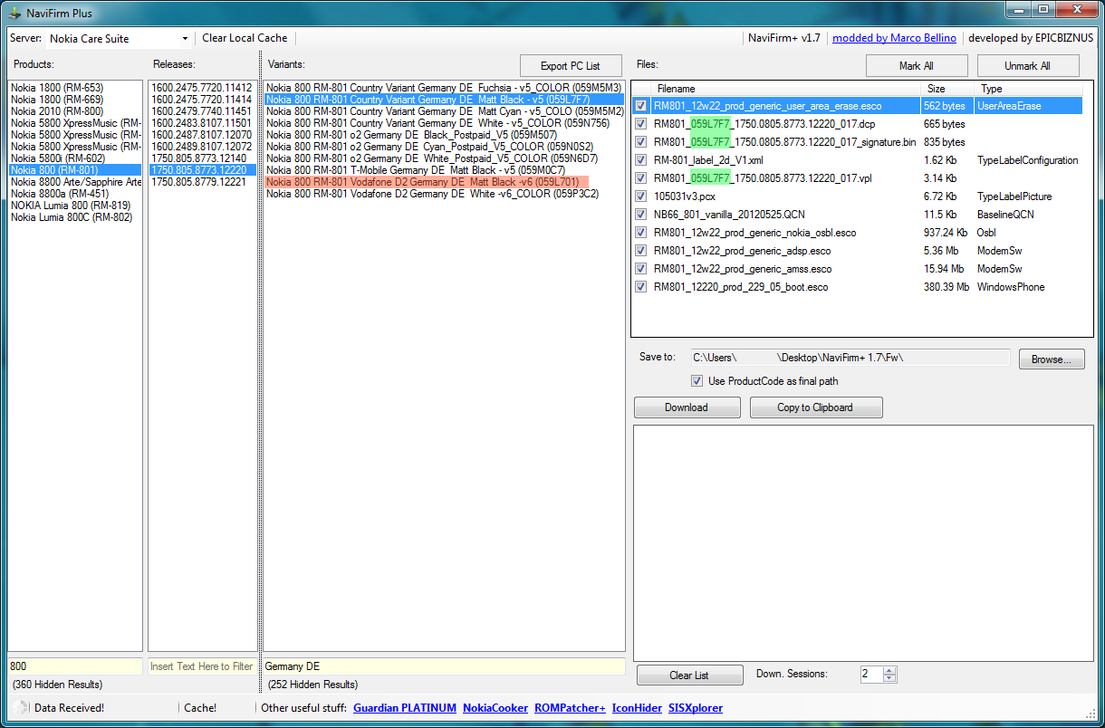
Task: Sort files by the Size column header
Action: coord(948,89)
